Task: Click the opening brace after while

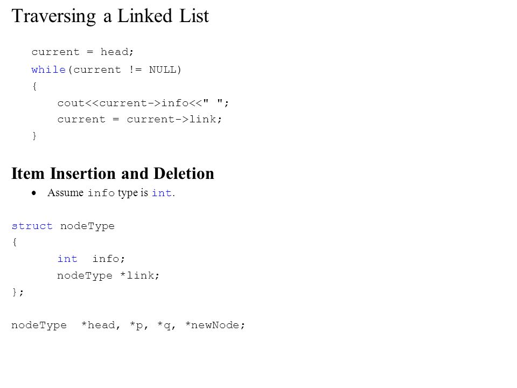Action: [34, 86]
